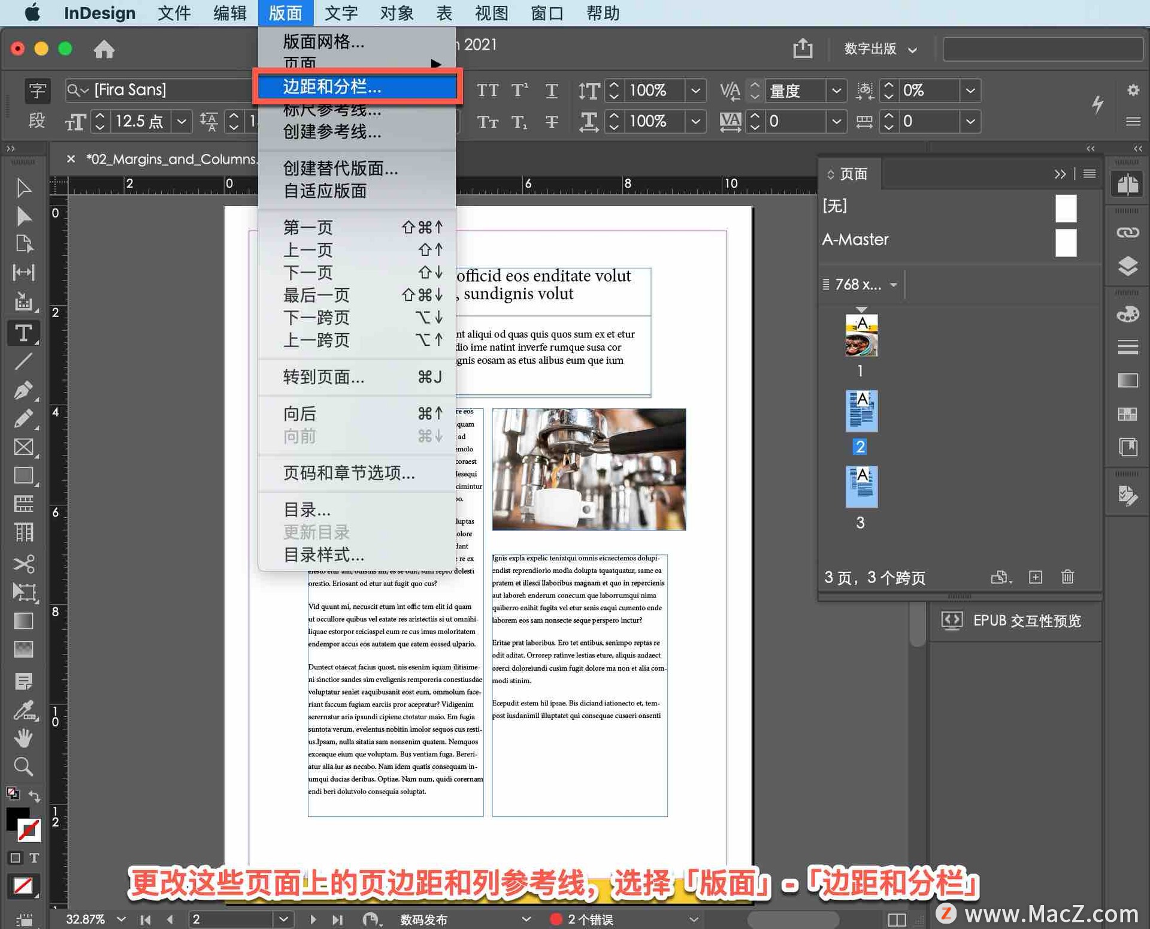Select the Type tool
Screen dimensions: 1150x929
pyautogui.click(x=23, y=333)
